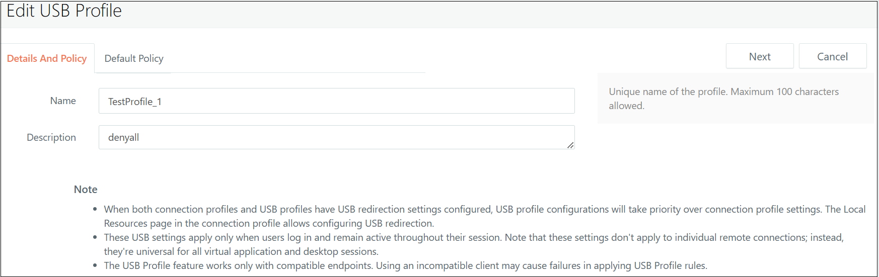Screen dimensions: 879x277
Task: Focus the Name field containing TestProfile_1
Action: pos(336,101)
